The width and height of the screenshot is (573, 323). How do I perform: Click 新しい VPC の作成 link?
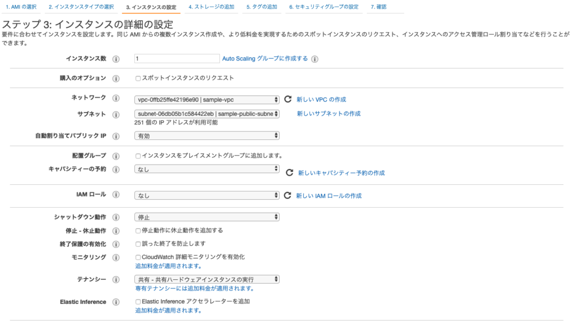pos(321,99)
